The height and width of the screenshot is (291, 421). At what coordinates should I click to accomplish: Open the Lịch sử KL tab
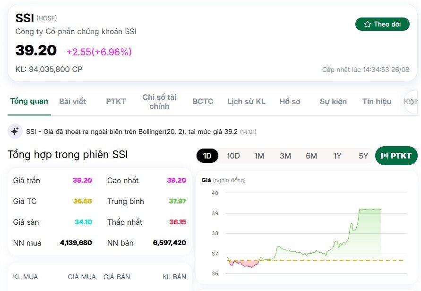coord(246,101)
